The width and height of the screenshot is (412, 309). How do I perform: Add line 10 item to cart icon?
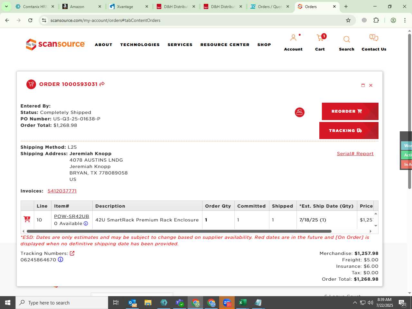(x=27, y=219)
